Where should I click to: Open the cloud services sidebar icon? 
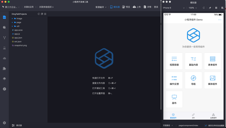click(4, 58)
